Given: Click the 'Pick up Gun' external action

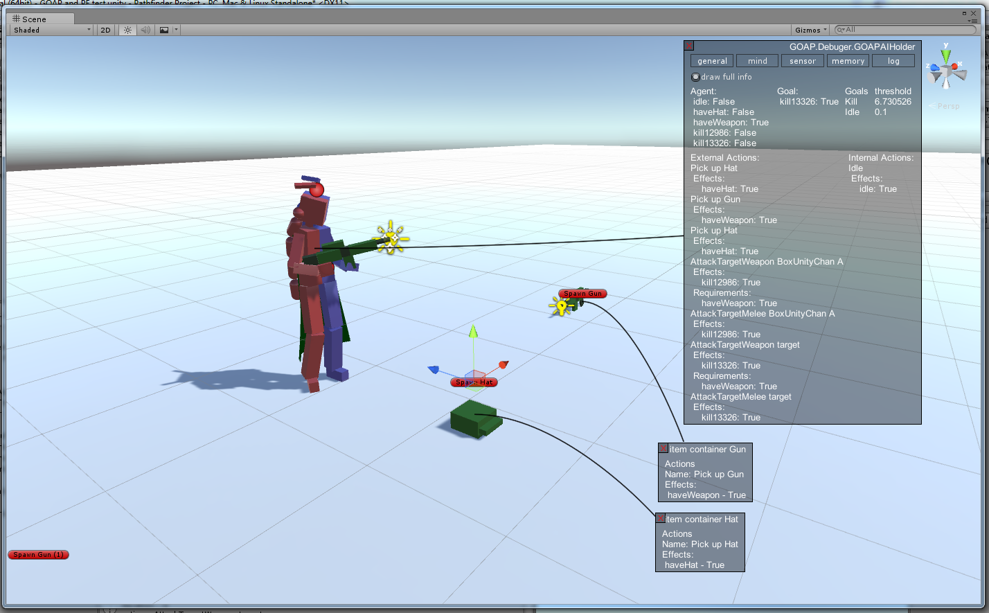Looking at the screenshot, I should tap(715, 199).
